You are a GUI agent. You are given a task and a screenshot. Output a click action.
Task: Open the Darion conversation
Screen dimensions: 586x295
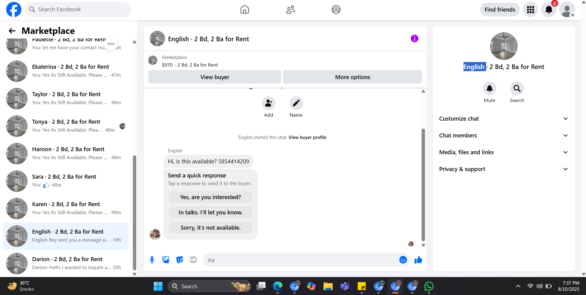click(66, 263)
